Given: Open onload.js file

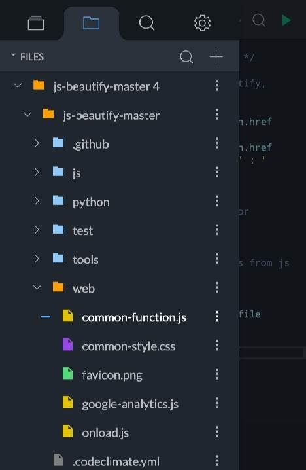Looking at the screenshot, I should point(105,433).
